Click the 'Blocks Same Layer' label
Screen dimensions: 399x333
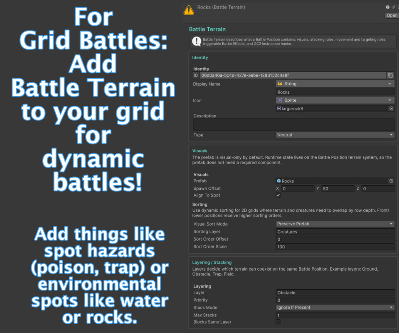click(212, 322)
